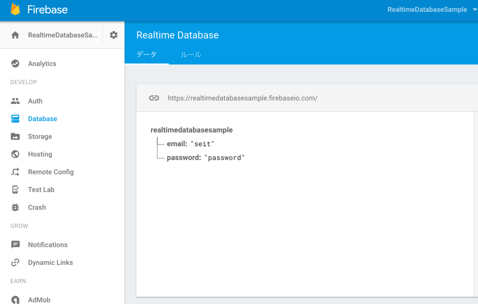Select the password key in tree

(184, 158)
